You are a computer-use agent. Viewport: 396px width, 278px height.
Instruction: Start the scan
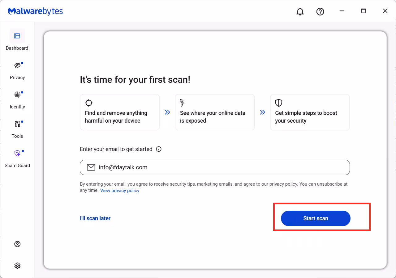tap(316, 218)
